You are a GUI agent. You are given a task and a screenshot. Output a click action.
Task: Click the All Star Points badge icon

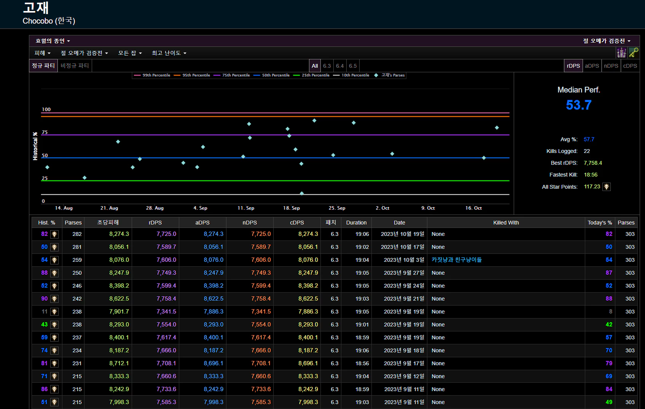[x=607, y=187]
